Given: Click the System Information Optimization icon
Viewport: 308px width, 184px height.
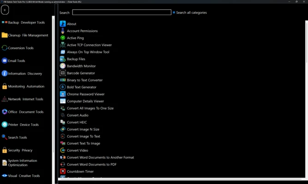Looking at the screenshot, I should click(5, 163).
